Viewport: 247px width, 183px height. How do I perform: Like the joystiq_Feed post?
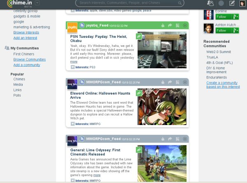pyautogui.click(x=163, y=25)
